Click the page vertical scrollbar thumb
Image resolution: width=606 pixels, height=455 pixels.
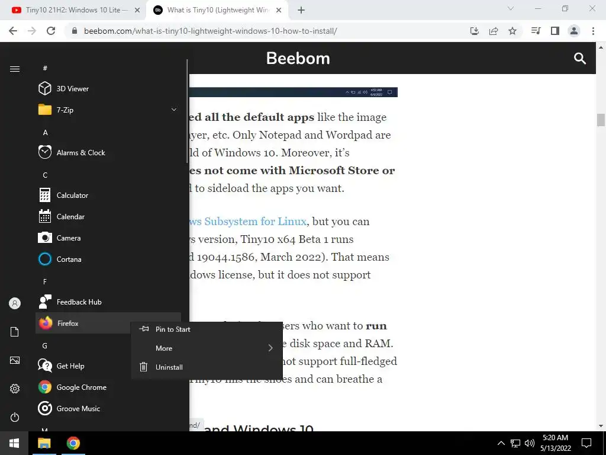click(x=601, y=120)
